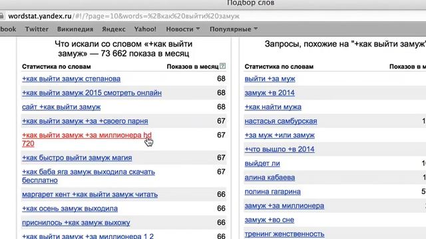
Task: Open the Википедия bookmark
Action: (x=75, y=29)
